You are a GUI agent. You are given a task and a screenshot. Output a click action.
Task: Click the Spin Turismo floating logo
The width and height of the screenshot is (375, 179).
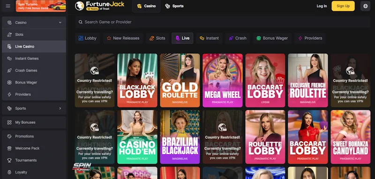82,167
